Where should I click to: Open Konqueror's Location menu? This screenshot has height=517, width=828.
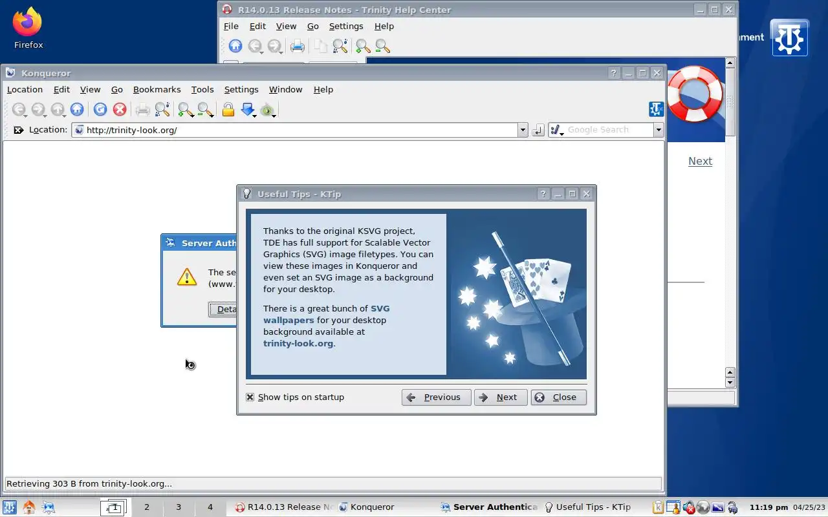pyautogui.click(x=25, y=89)
